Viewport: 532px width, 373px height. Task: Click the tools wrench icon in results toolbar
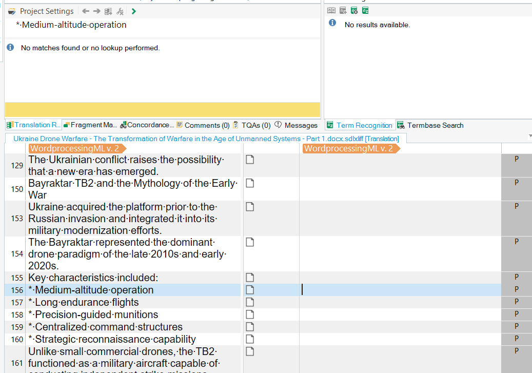(x=120, y=11)
